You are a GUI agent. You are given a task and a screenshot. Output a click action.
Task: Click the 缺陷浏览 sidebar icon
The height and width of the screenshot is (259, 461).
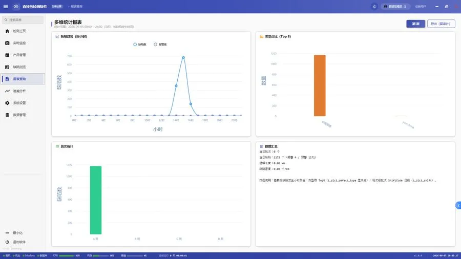click(7, 67)
